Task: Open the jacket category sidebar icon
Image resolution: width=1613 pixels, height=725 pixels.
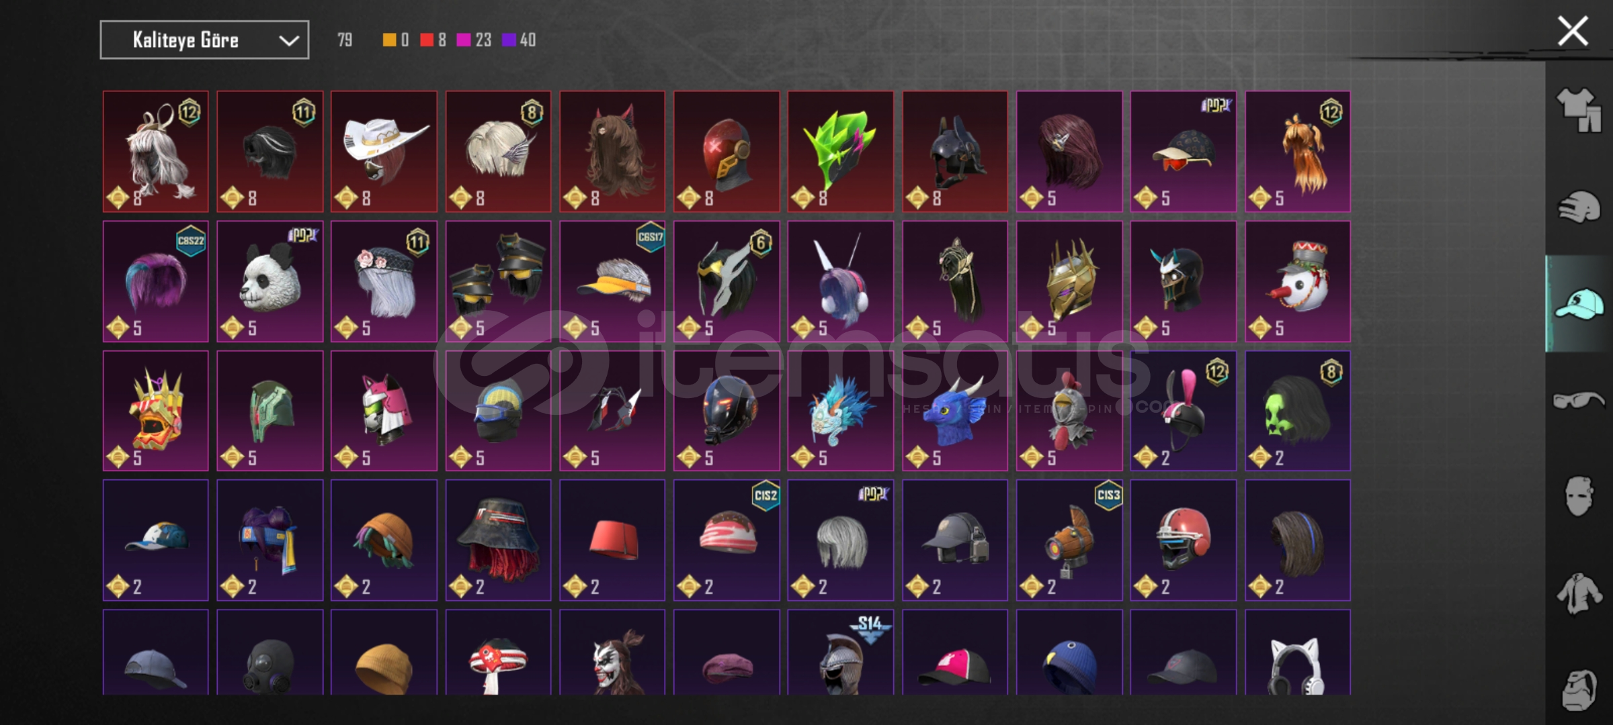Action: 1578,593
